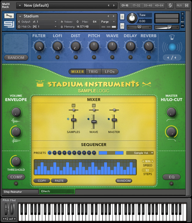Click COPY in the sequencer
Viewport: 192px width, 223px height.
pyautogui.click(x=42, y=181)
